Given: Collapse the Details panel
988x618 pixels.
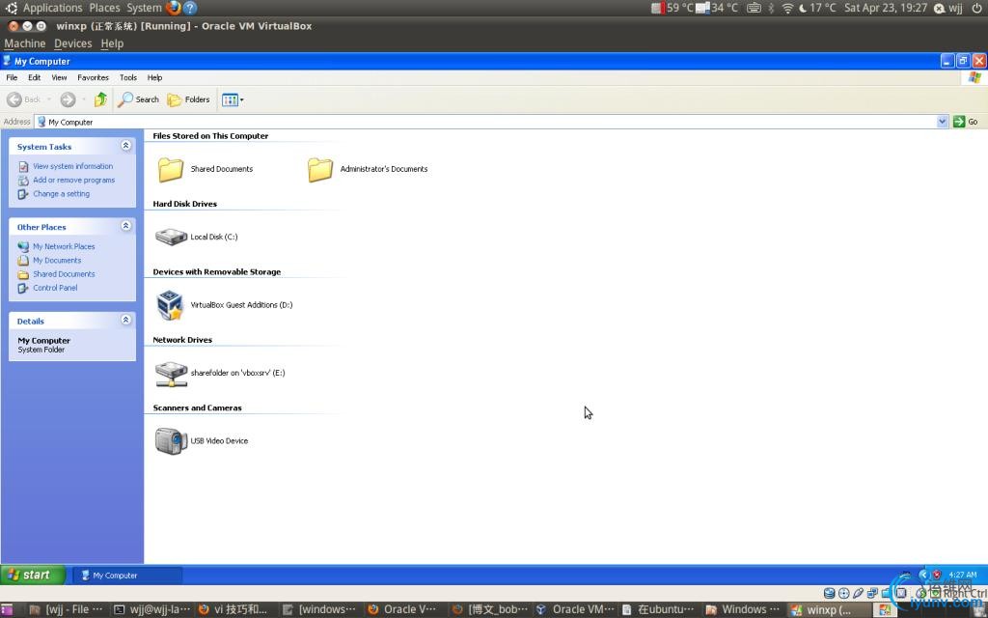Looking at the screenshot, I should 126,320.
